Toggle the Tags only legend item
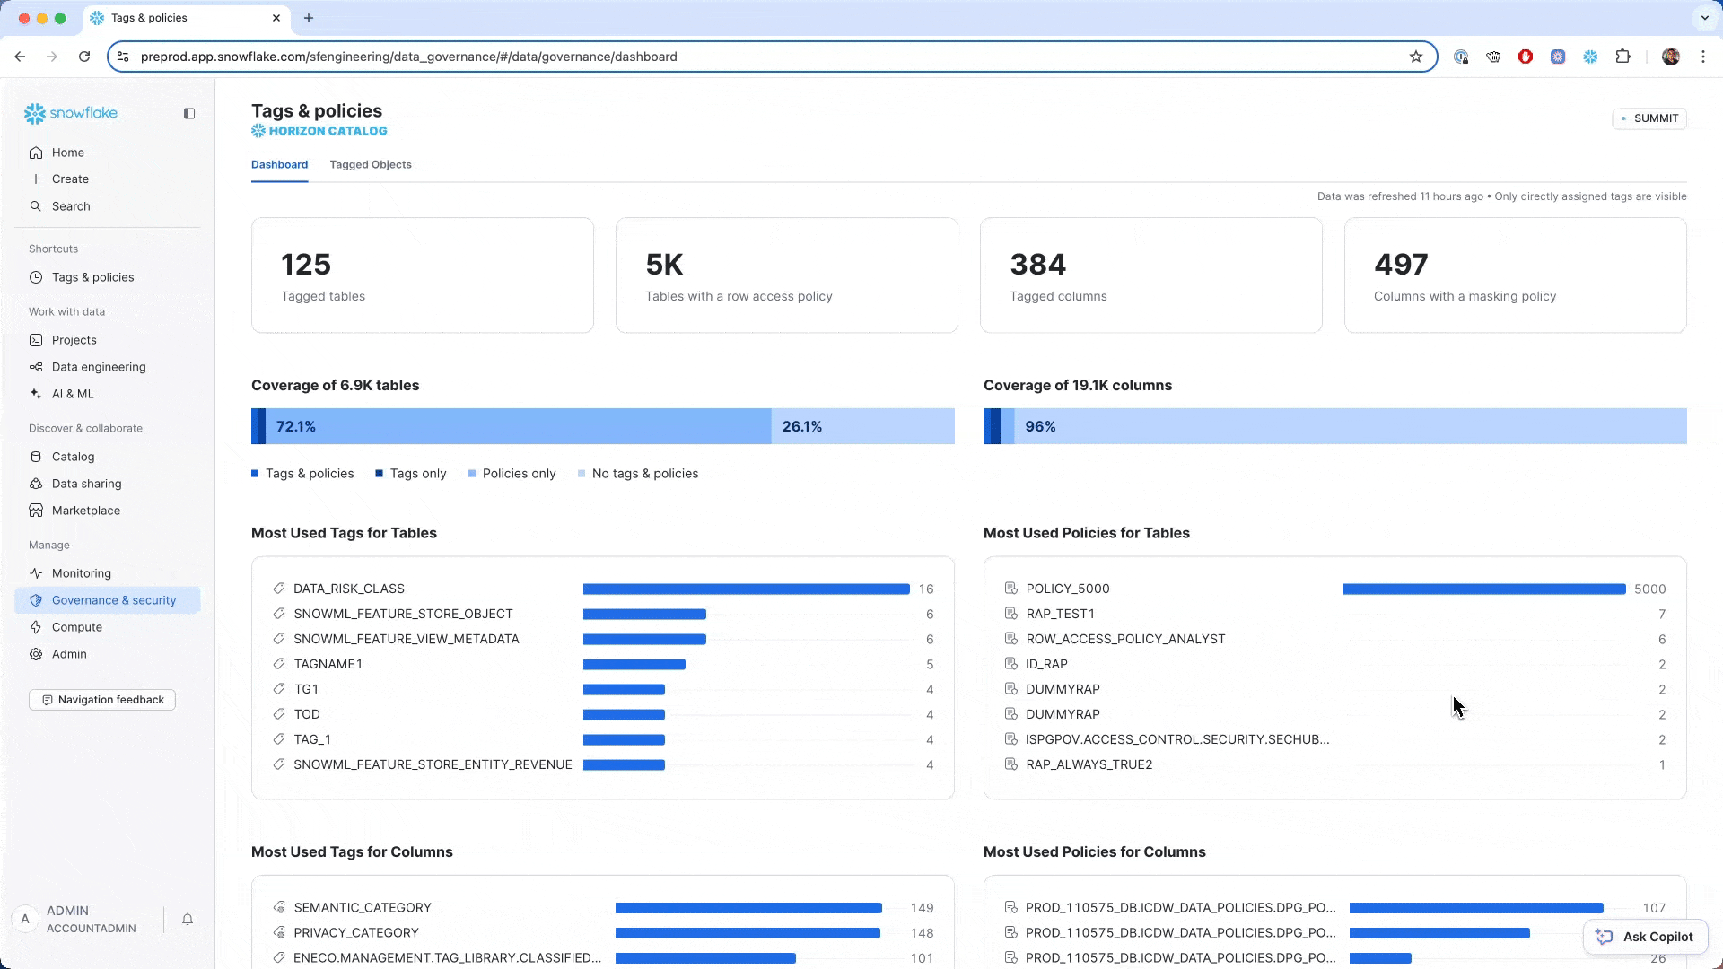This screenshot has height=969, width=1723. [410, 473]
